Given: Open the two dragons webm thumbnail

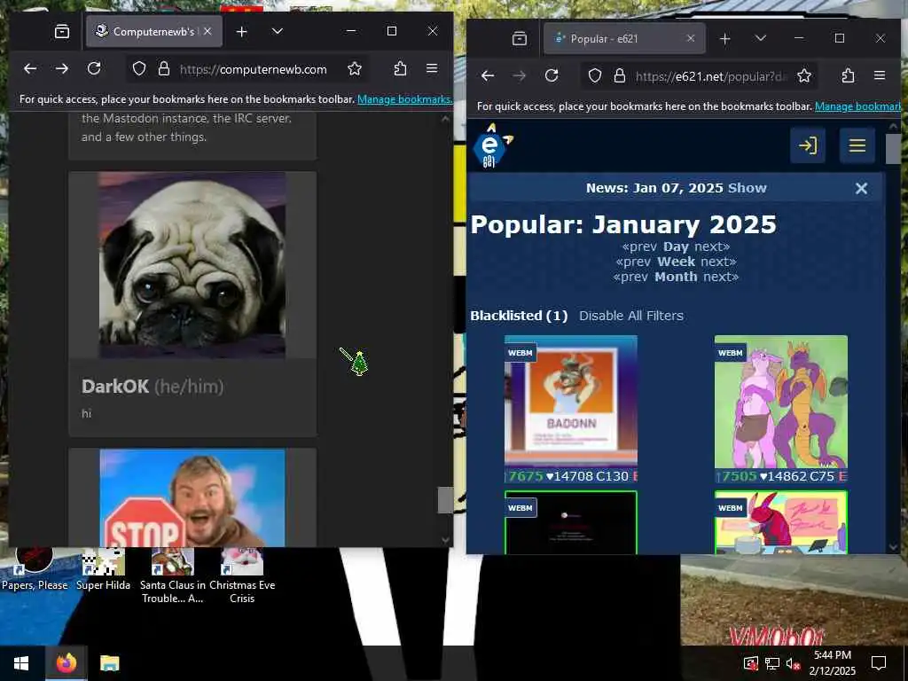Looking at the screenshot, I should click(x=780, y=402).
